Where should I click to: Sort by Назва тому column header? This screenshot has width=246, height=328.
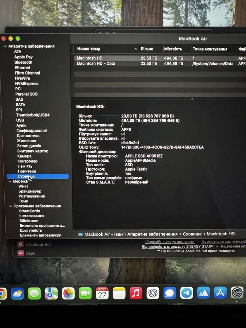coord(89,49)
